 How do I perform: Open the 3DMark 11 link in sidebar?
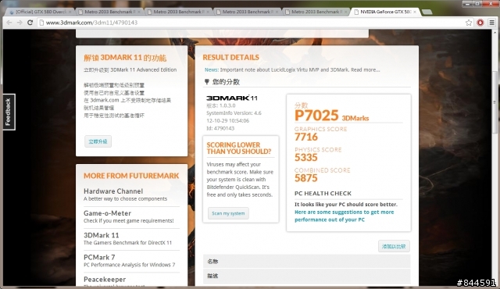101,235
